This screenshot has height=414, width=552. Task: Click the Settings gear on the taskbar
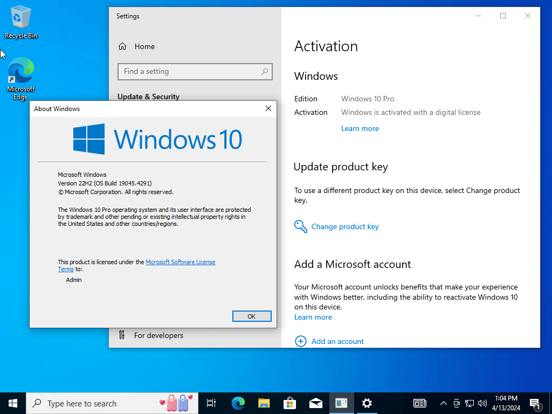point(367,403)
